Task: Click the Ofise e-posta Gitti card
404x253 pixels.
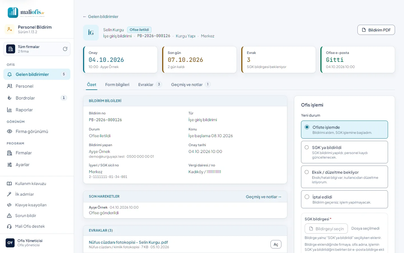Action: [358, 60]
